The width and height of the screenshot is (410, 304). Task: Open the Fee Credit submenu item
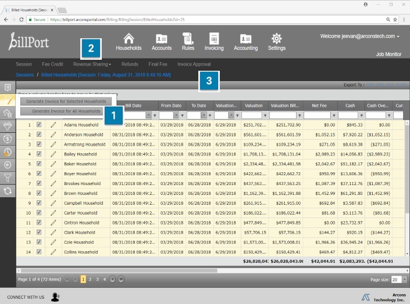click(52, 64)
